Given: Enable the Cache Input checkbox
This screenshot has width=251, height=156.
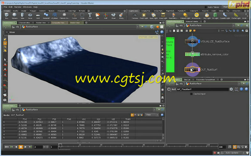Looking at the screenshot, I should click(x=191, y=94).
